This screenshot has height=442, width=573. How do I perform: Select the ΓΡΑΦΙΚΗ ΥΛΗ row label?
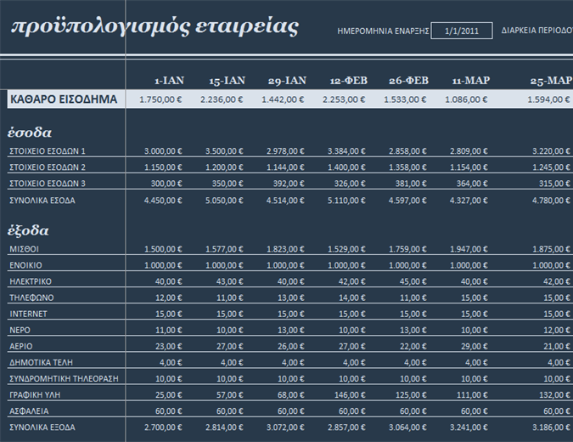tap(35, 394)
